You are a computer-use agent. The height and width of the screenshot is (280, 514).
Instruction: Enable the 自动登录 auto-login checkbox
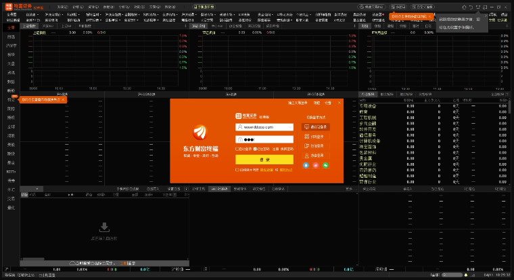[x=237, y=149]
